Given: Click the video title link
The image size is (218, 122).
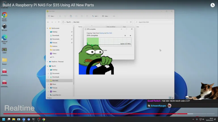Looking at the screenshot, I should 48,5.
